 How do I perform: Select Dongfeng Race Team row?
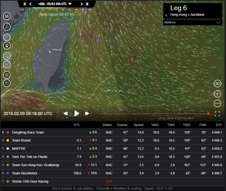113,132
